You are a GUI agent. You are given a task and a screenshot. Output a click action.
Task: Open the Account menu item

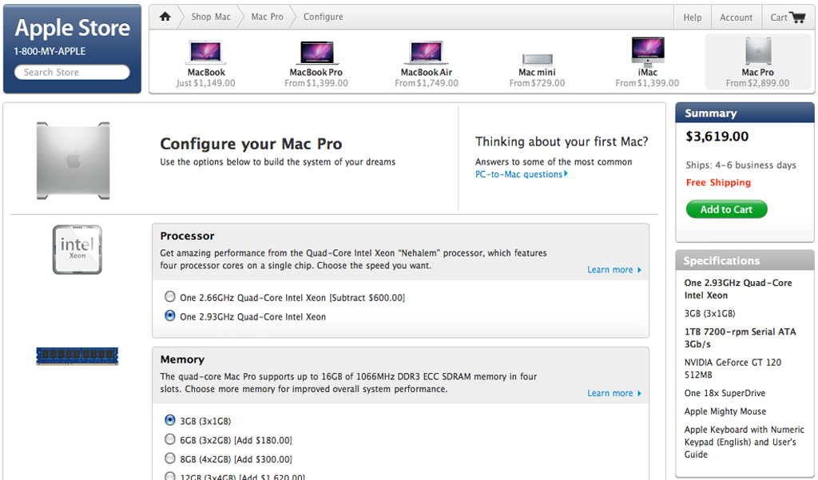(x=736, y=18)
